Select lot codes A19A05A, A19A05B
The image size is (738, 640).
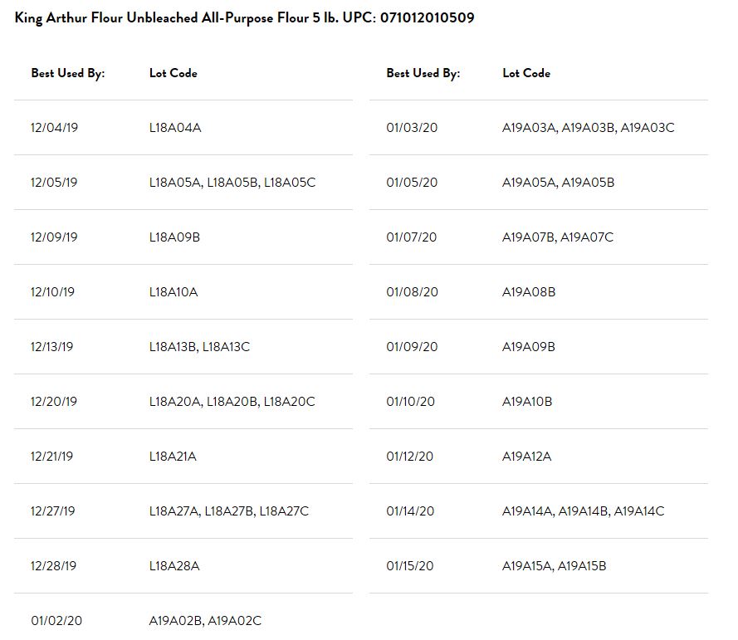tap(558, 183)
